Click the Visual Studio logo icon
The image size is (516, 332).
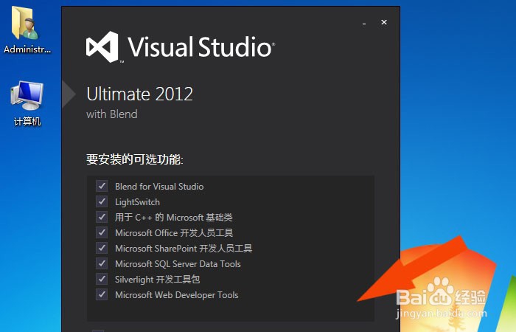coord(102,46)
